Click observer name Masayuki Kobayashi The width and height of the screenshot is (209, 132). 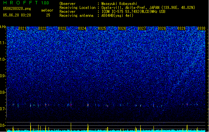pyautogui.click(x=119, y=4)
